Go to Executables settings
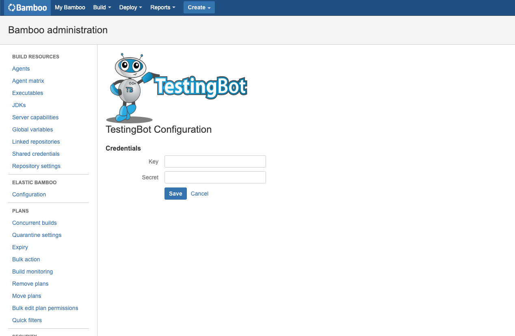The image size is (515, 336). click(x=28, y=93)
